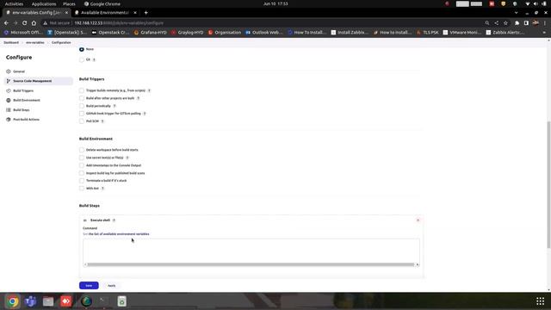This screenshot has width=551, height=310.
Task: Go to Source Code Management sidebar item
Action: pos(38,81)
